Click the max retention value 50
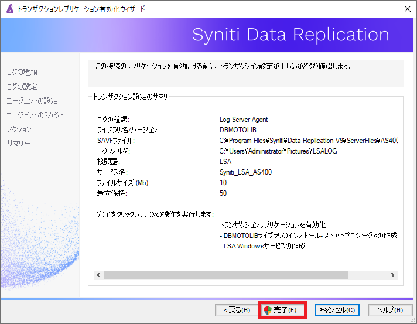417x324 pixels. point(223,193)
